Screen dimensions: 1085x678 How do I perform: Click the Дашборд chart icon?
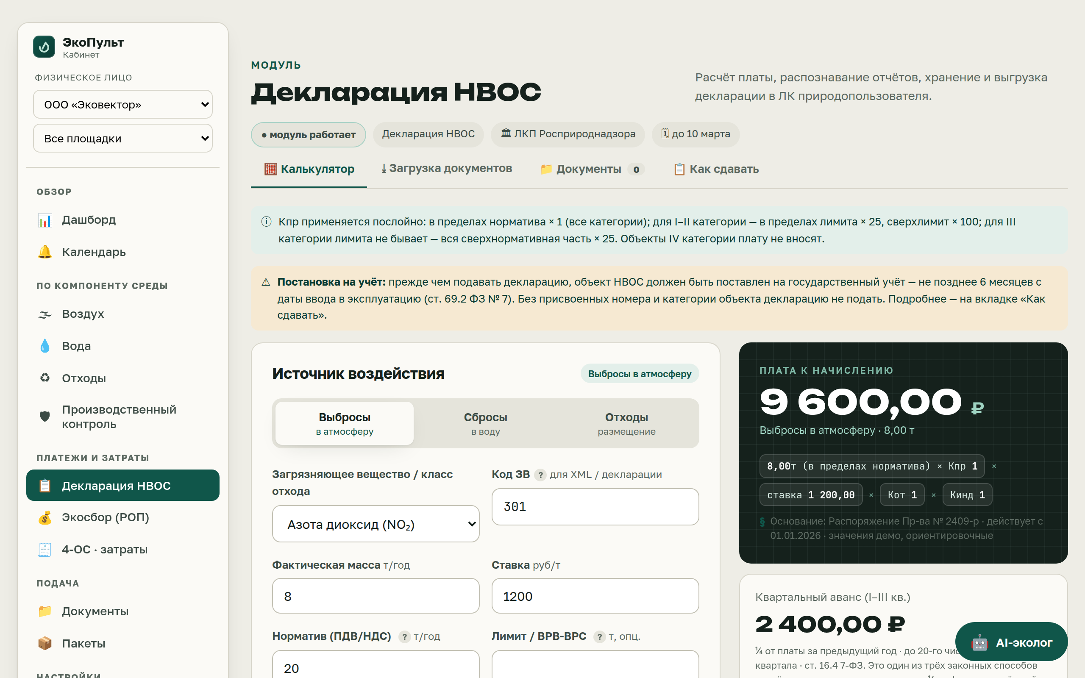45,220
